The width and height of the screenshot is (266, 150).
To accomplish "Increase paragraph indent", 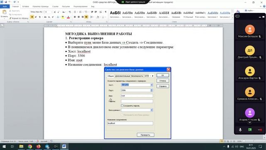I will pyautogui.click(x=96, y=12).
